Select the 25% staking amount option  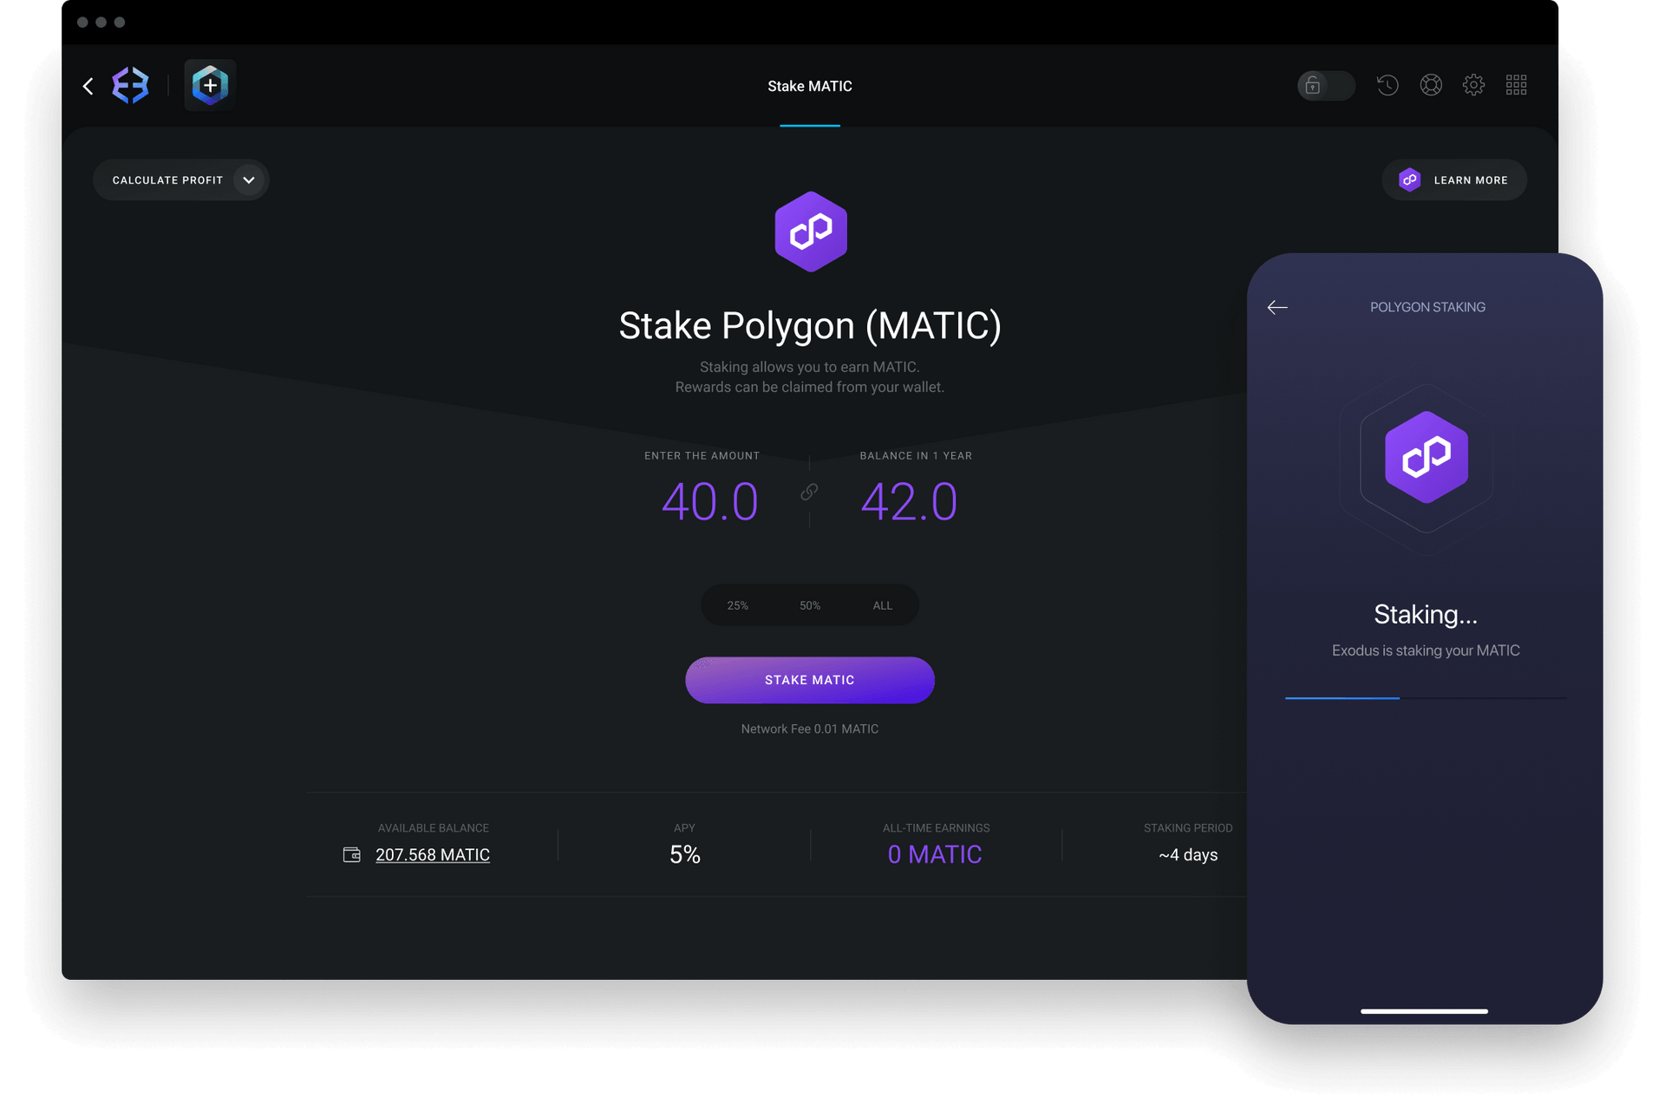pyautogui.click(x=735, y=604)
